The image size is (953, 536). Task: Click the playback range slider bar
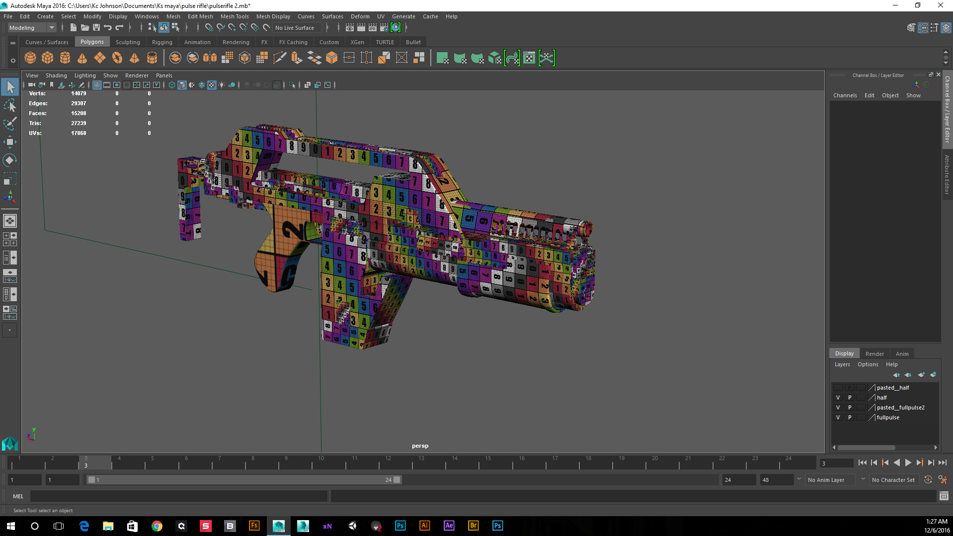click(243, 480)
